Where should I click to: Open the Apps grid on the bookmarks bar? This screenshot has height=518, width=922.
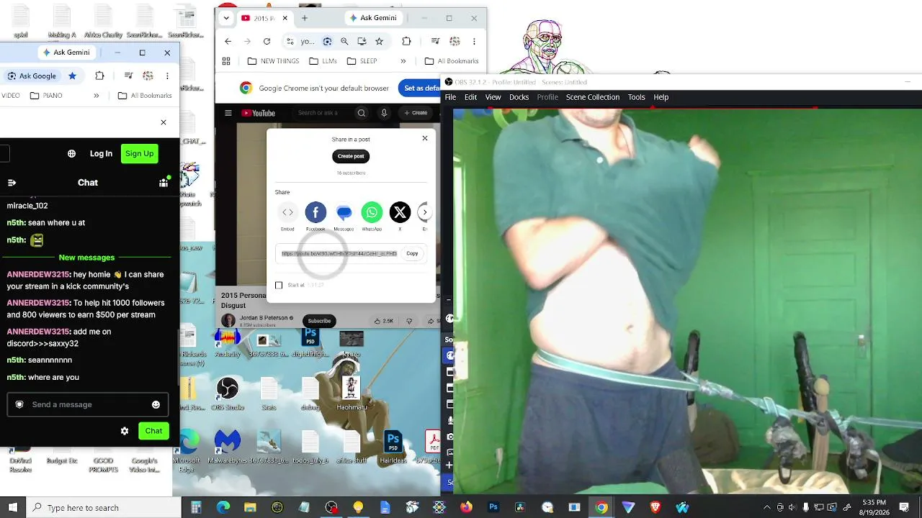(226, 61)
